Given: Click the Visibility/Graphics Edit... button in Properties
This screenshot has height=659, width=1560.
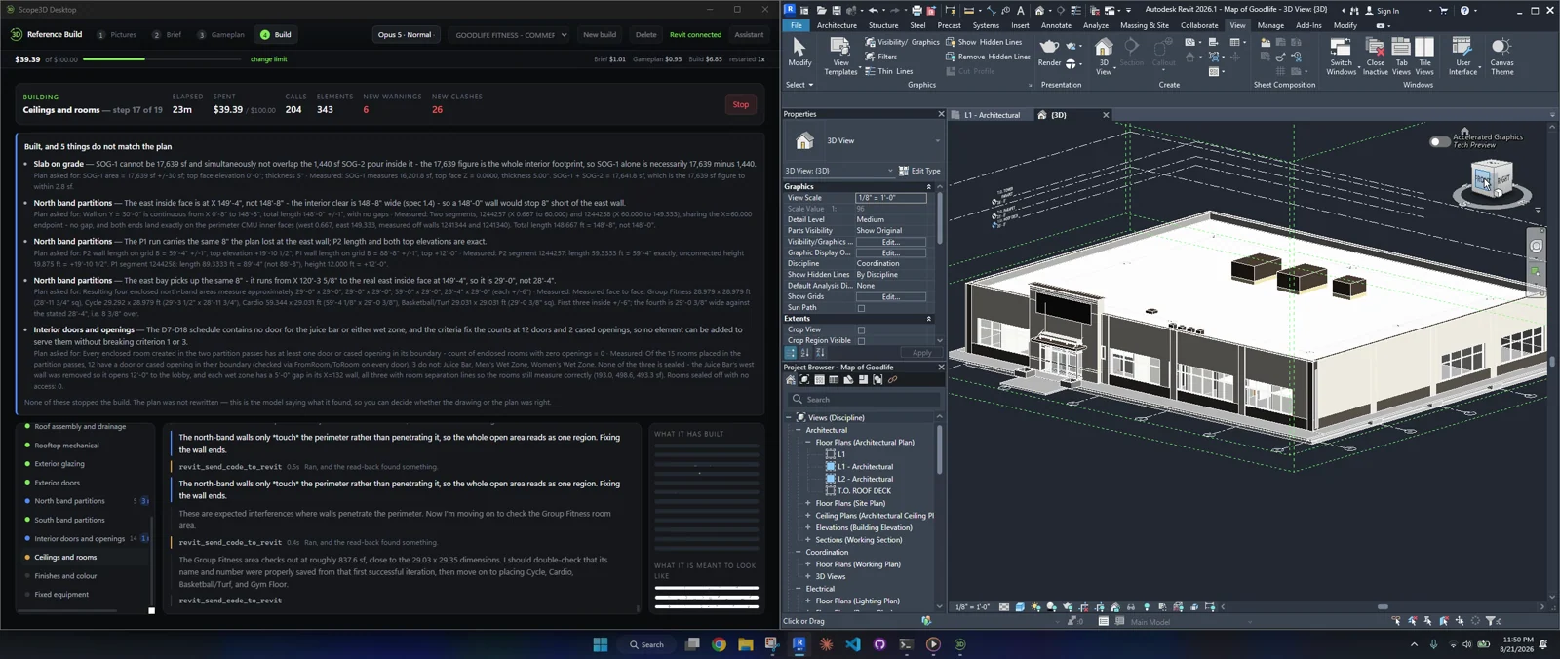Looking at the screenshot, I should (891, 242).
